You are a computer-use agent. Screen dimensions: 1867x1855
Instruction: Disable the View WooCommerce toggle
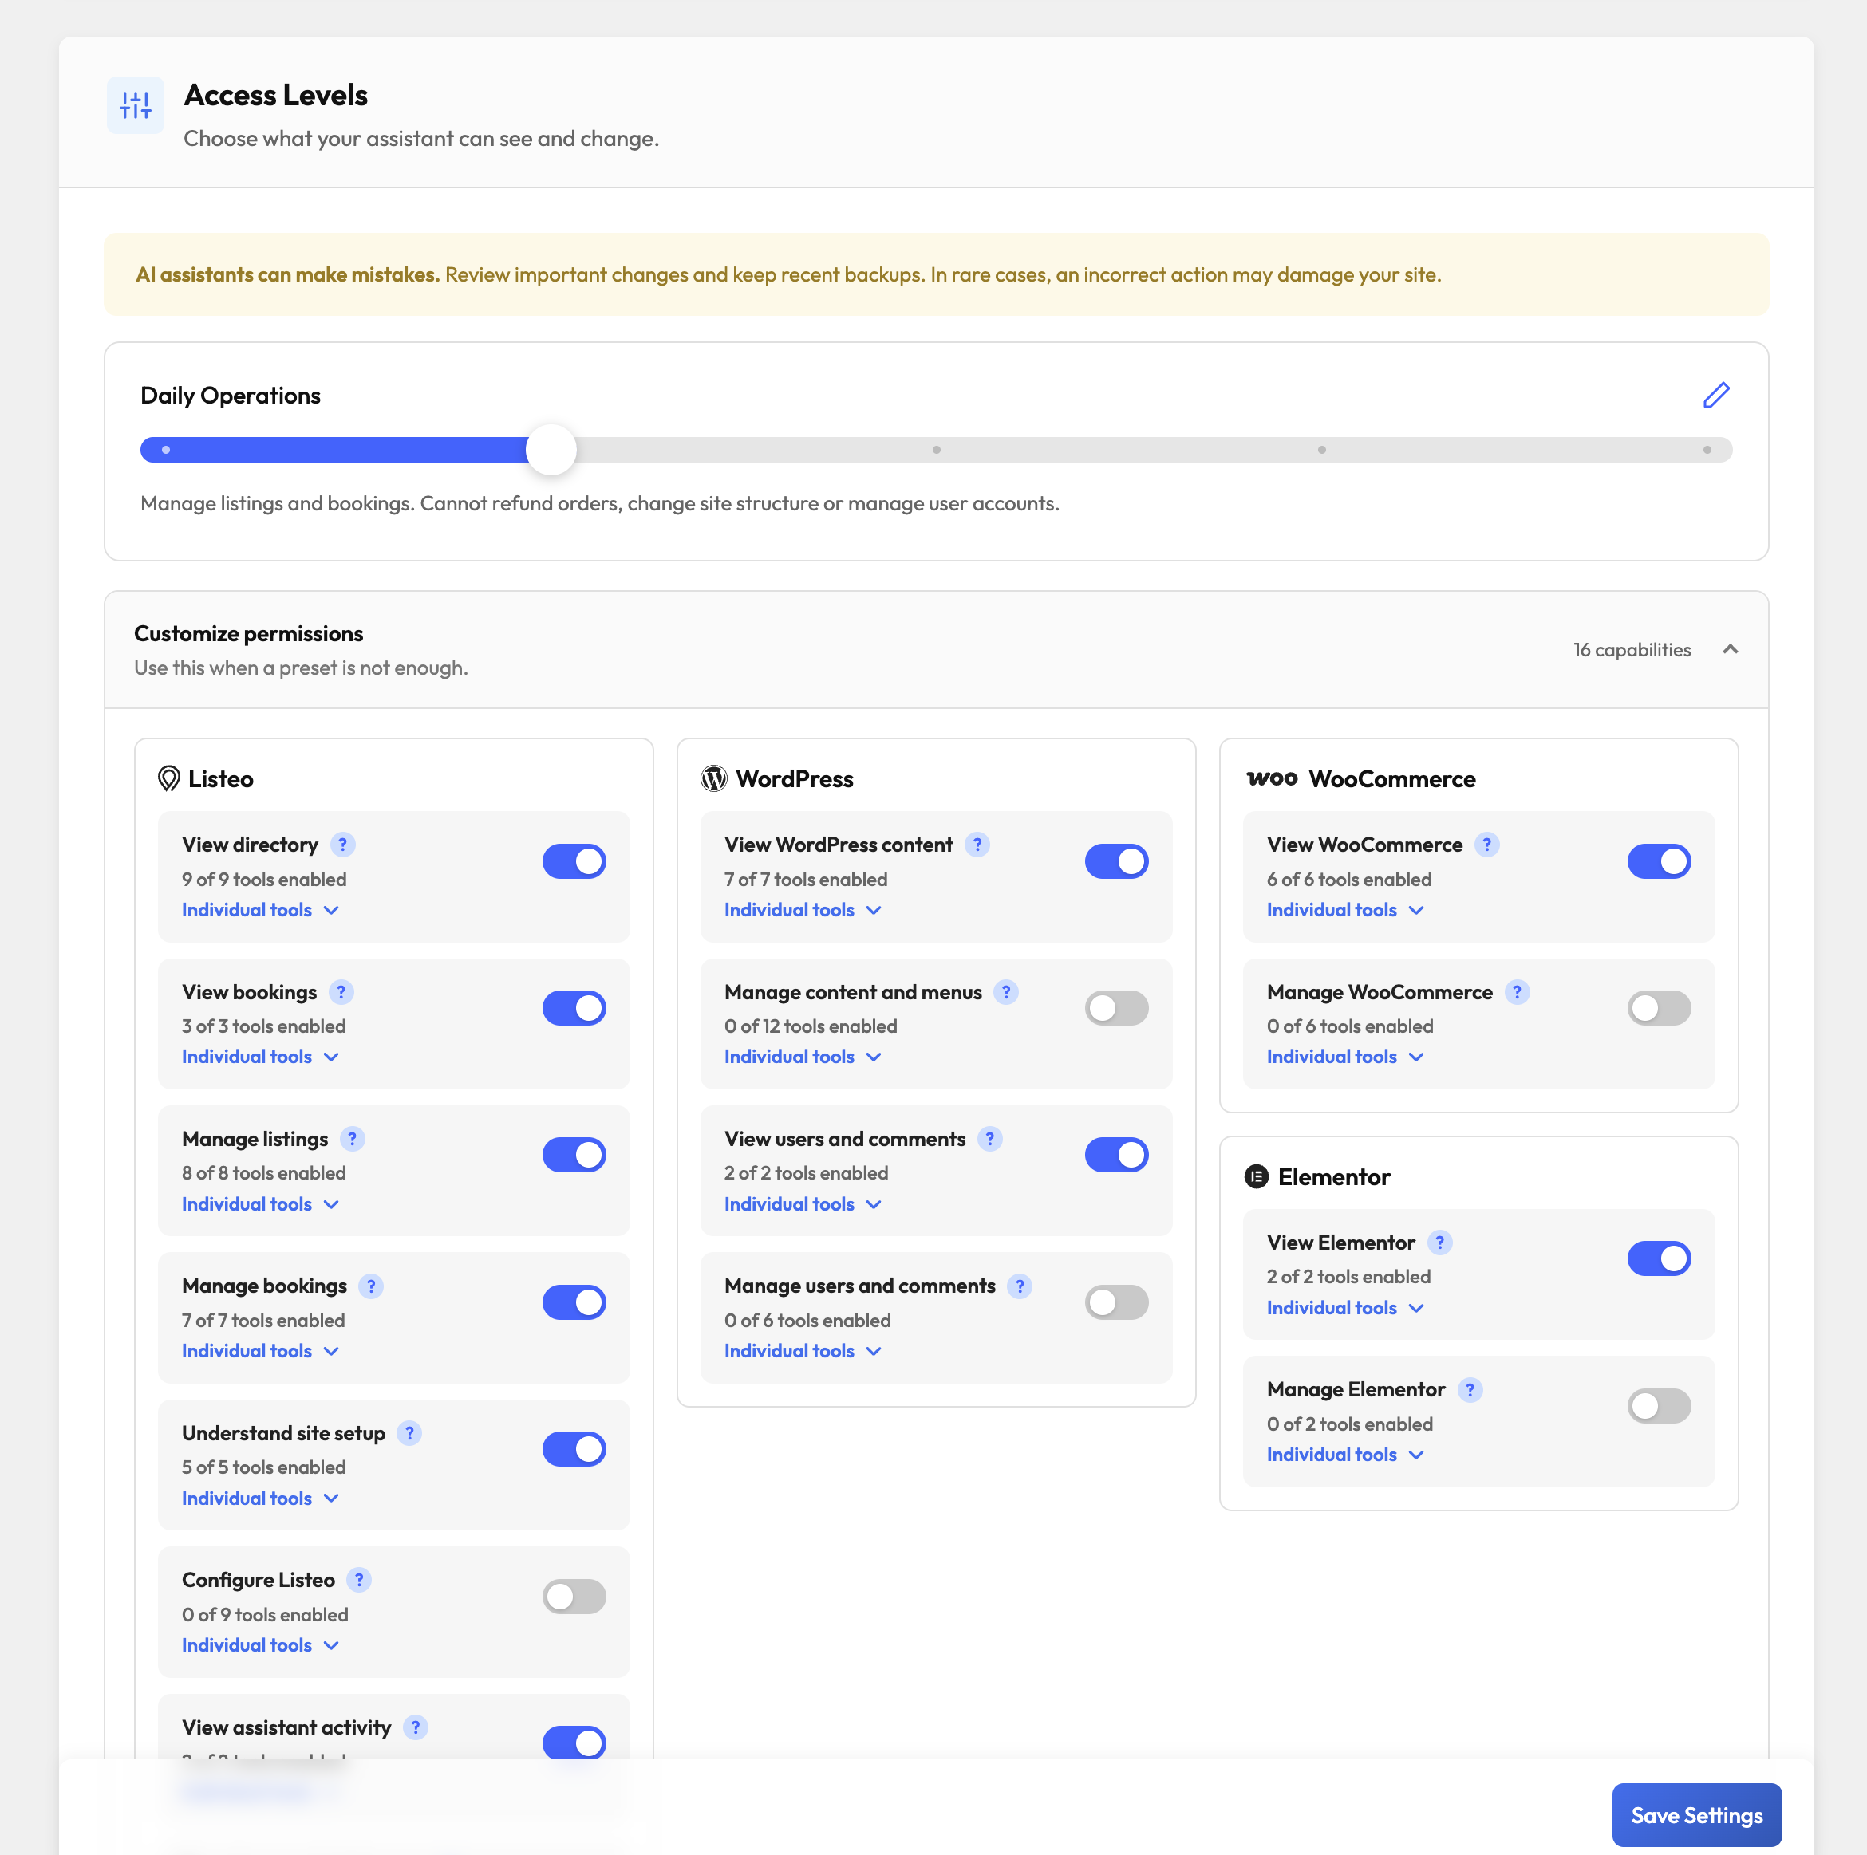click(x=1660, y=861)
